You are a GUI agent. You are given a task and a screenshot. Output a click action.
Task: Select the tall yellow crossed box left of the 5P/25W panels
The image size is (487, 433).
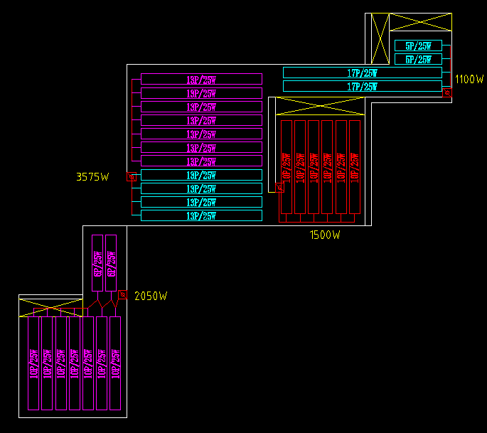pos(380,38)
